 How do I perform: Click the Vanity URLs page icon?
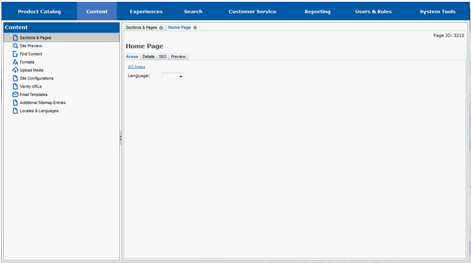(x=15, y=86)
